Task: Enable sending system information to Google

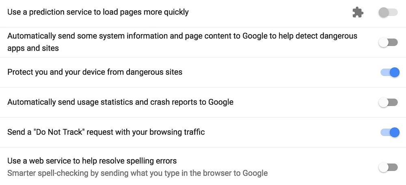Action: tap(388, 42)
